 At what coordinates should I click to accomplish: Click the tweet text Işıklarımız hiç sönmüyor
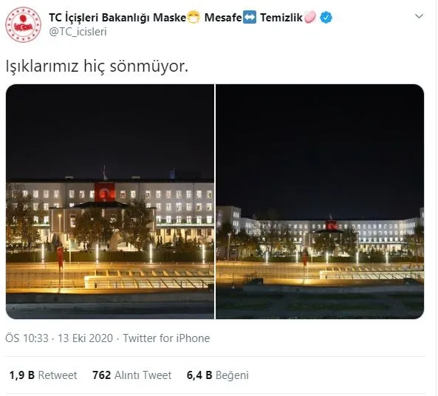(x=97, y=66)
